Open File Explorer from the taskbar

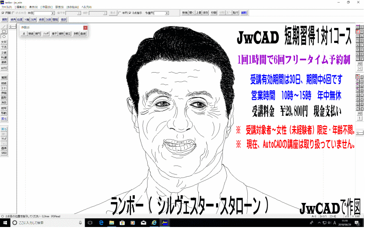112,223
